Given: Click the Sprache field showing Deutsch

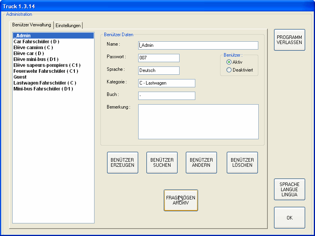Looking at the screenshot, I should (159, 70).
